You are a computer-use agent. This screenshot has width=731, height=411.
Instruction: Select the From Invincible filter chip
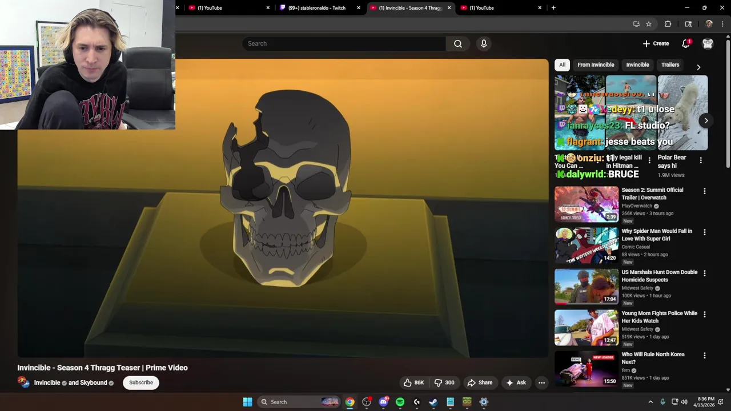pos(596,65)
